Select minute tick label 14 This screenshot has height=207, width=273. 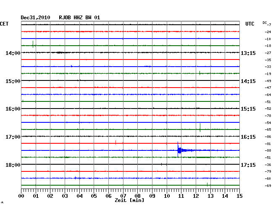click(225, 196)
